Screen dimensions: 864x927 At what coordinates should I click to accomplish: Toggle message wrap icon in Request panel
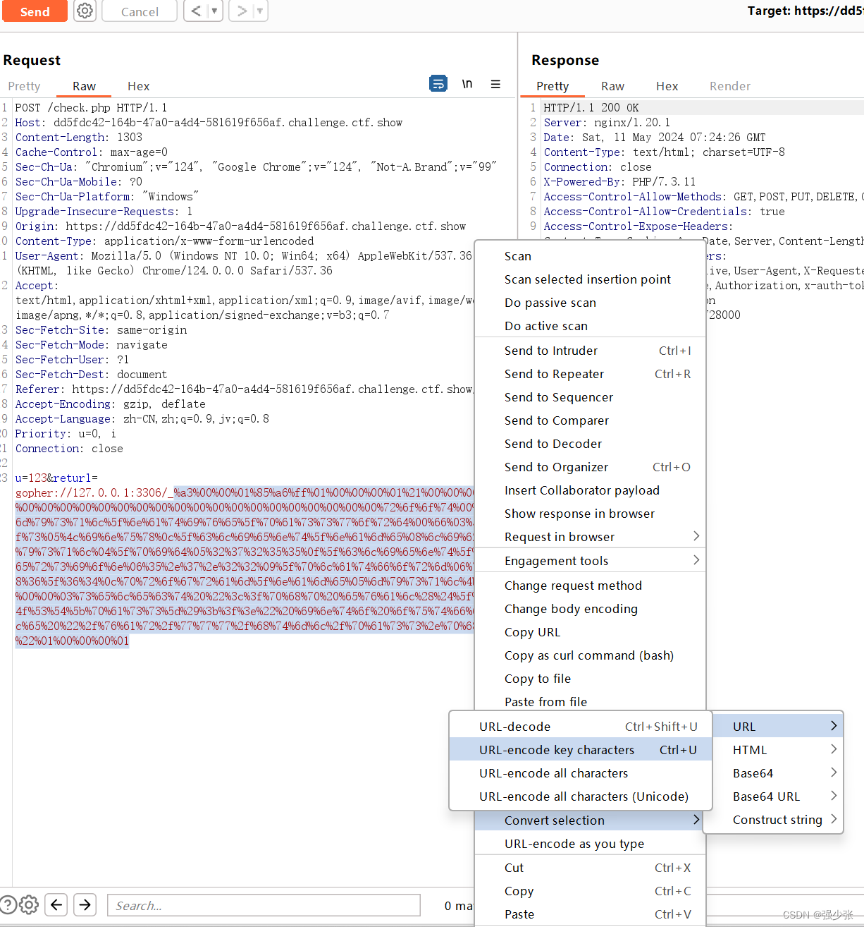click(438, 84)
